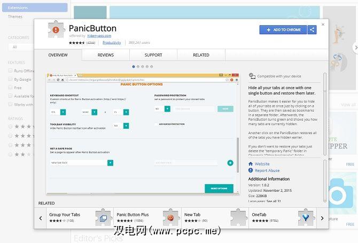
Task: Open the first keyboard shortcut dropdown in screenshot
Action: pyautogui.click(x=63, y=112)
